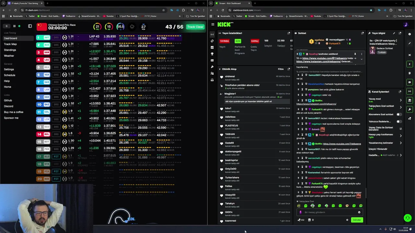Toggle the lightning bolt widget in right rail
Viewport: 415px width, 233px height.
tap(410, 64)
